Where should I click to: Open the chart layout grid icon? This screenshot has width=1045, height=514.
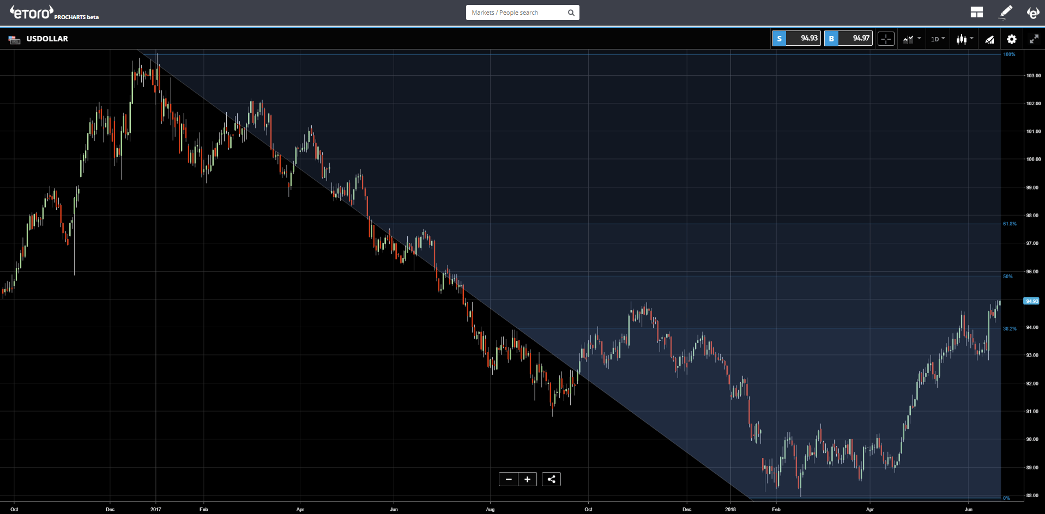[x=976, y=12]
